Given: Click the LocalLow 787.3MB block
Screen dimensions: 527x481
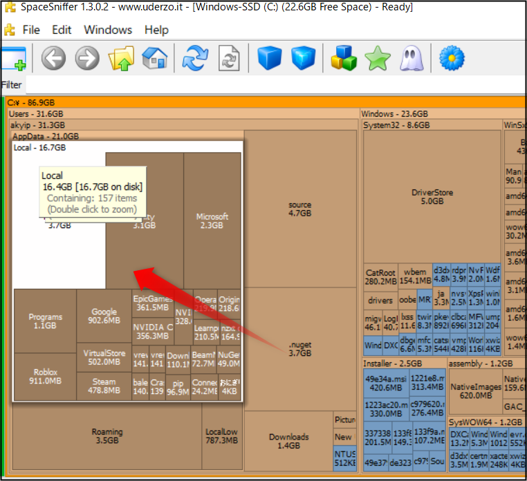Looking at the screenshot, I should click(x=222, y=435).
